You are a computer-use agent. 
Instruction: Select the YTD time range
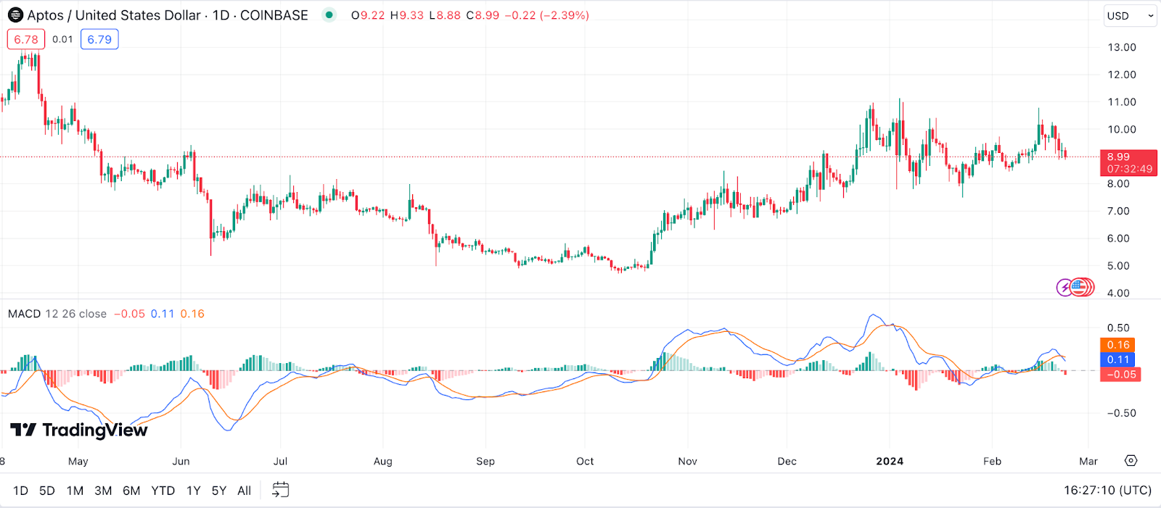click(163, 491)
